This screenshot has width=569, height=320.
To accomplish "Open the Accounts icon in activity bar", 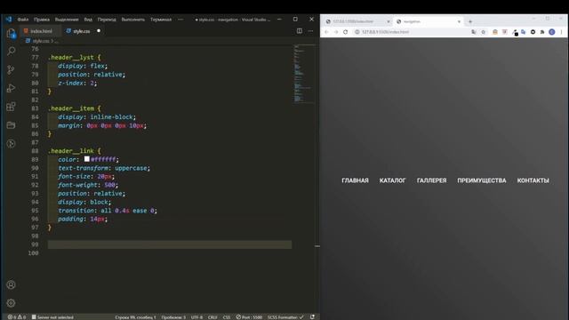I will [12, 284].
